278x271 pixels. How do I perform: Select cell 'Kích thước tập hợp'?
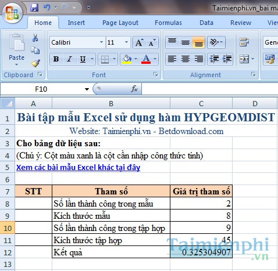(111, 240)
